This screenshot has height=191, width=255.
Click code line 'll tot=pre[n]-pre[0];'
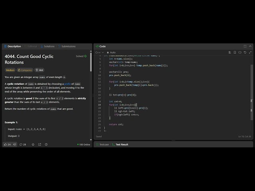tap(123, 95)
